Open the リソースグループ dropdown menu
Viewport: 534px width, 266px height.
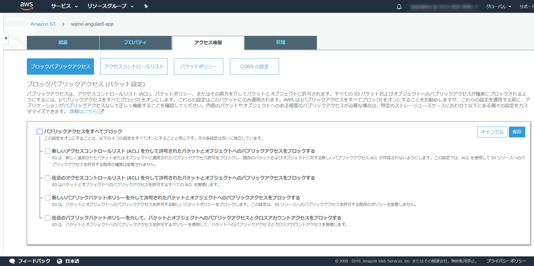coord(111,7)
